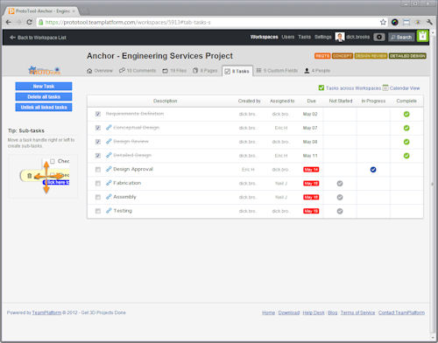Screen dimensions: 438x343
Task: Click the ProtoTool logo
Action: [x=44, y=70]
